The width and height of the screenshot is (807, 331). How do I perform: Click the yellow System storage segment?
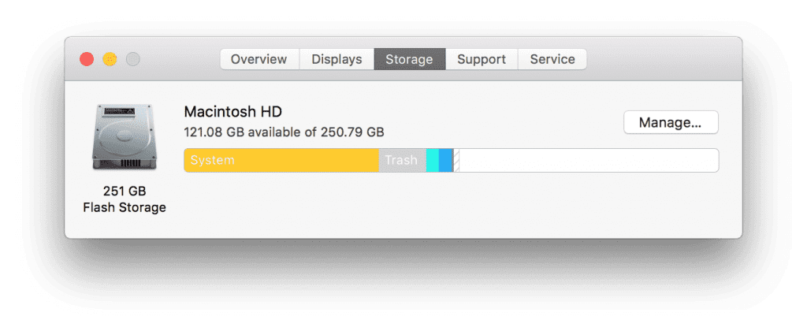click(281, 160)
